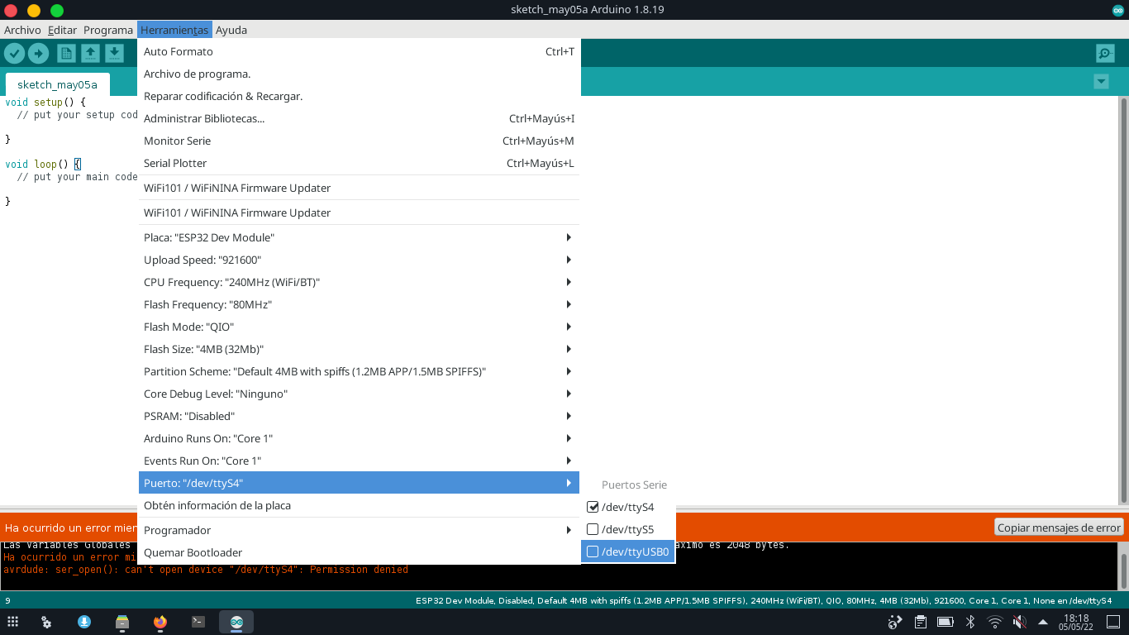Click the Bluetooth tray icon
1129x635 pixels.
click(x=970, y=622)
